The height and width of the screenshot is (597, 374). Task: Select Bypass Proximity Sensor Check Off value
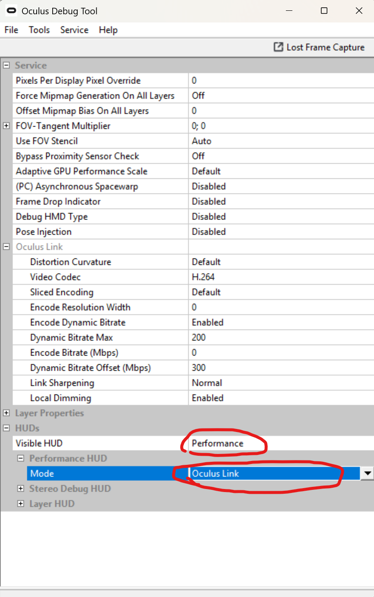(x=281, y=156)
